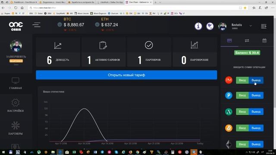Click the active tariffs clipboard icon
The width and height of the screenshot is (276, 155).
click(103, 45)
